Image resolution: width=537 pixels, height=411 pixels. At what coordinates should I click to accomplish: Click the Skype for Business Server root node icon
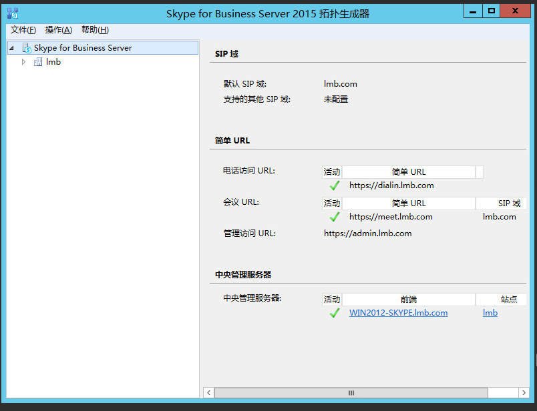(x=27, y=48)
